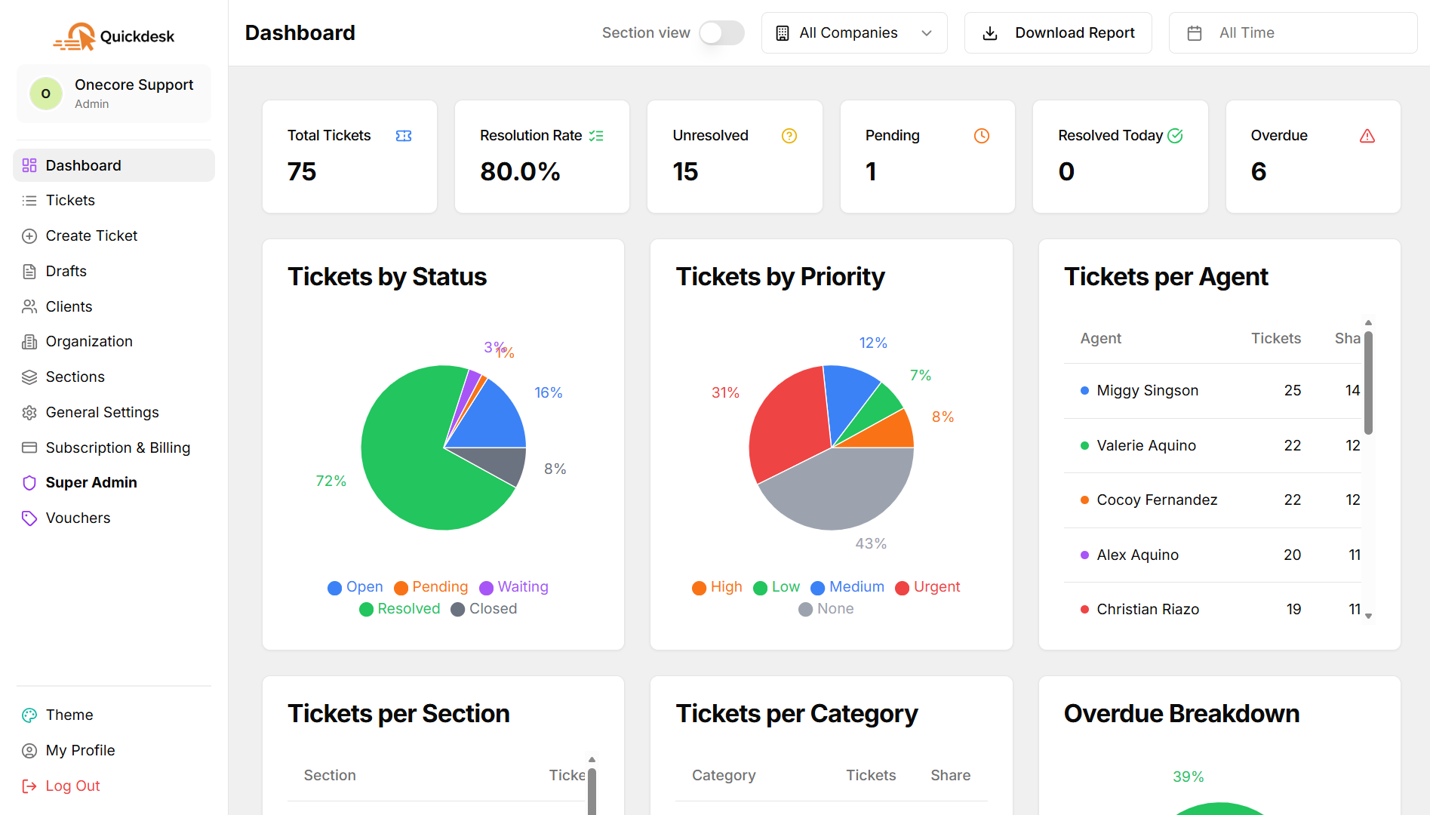Click the Pending clock icon
1430x815 pixels.
pyautogui.click(x=982, y=136)
